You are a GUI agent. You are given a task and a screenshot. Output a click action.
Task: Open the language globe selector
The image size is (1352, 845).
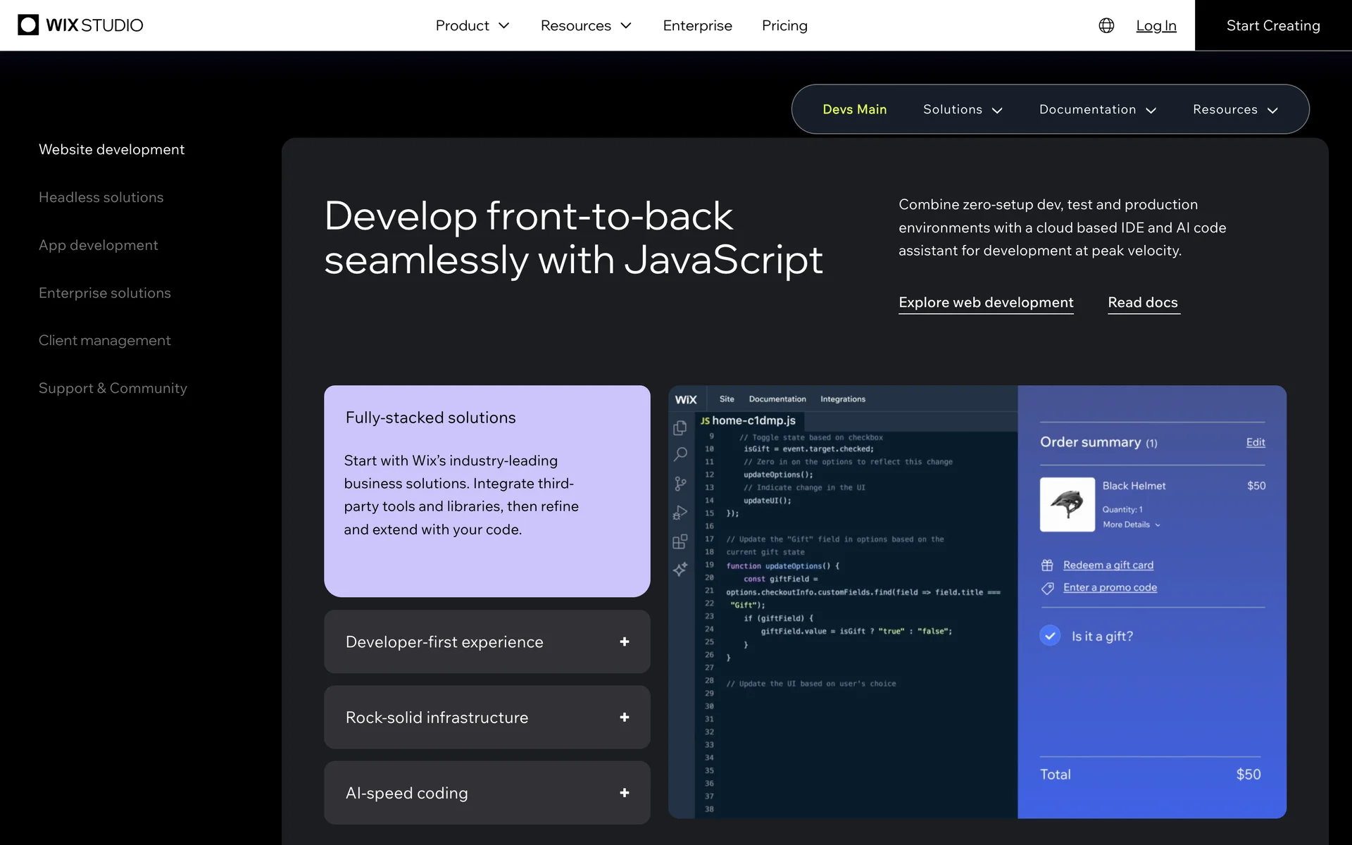1106,25
